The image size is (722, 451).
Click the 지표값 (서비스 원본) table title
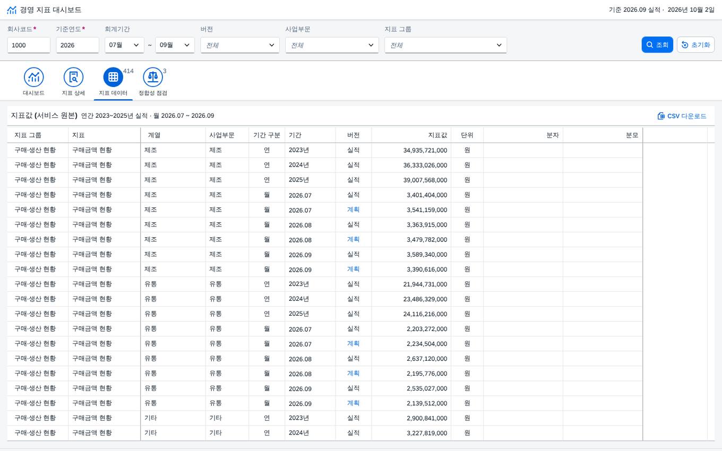point(44,116)
